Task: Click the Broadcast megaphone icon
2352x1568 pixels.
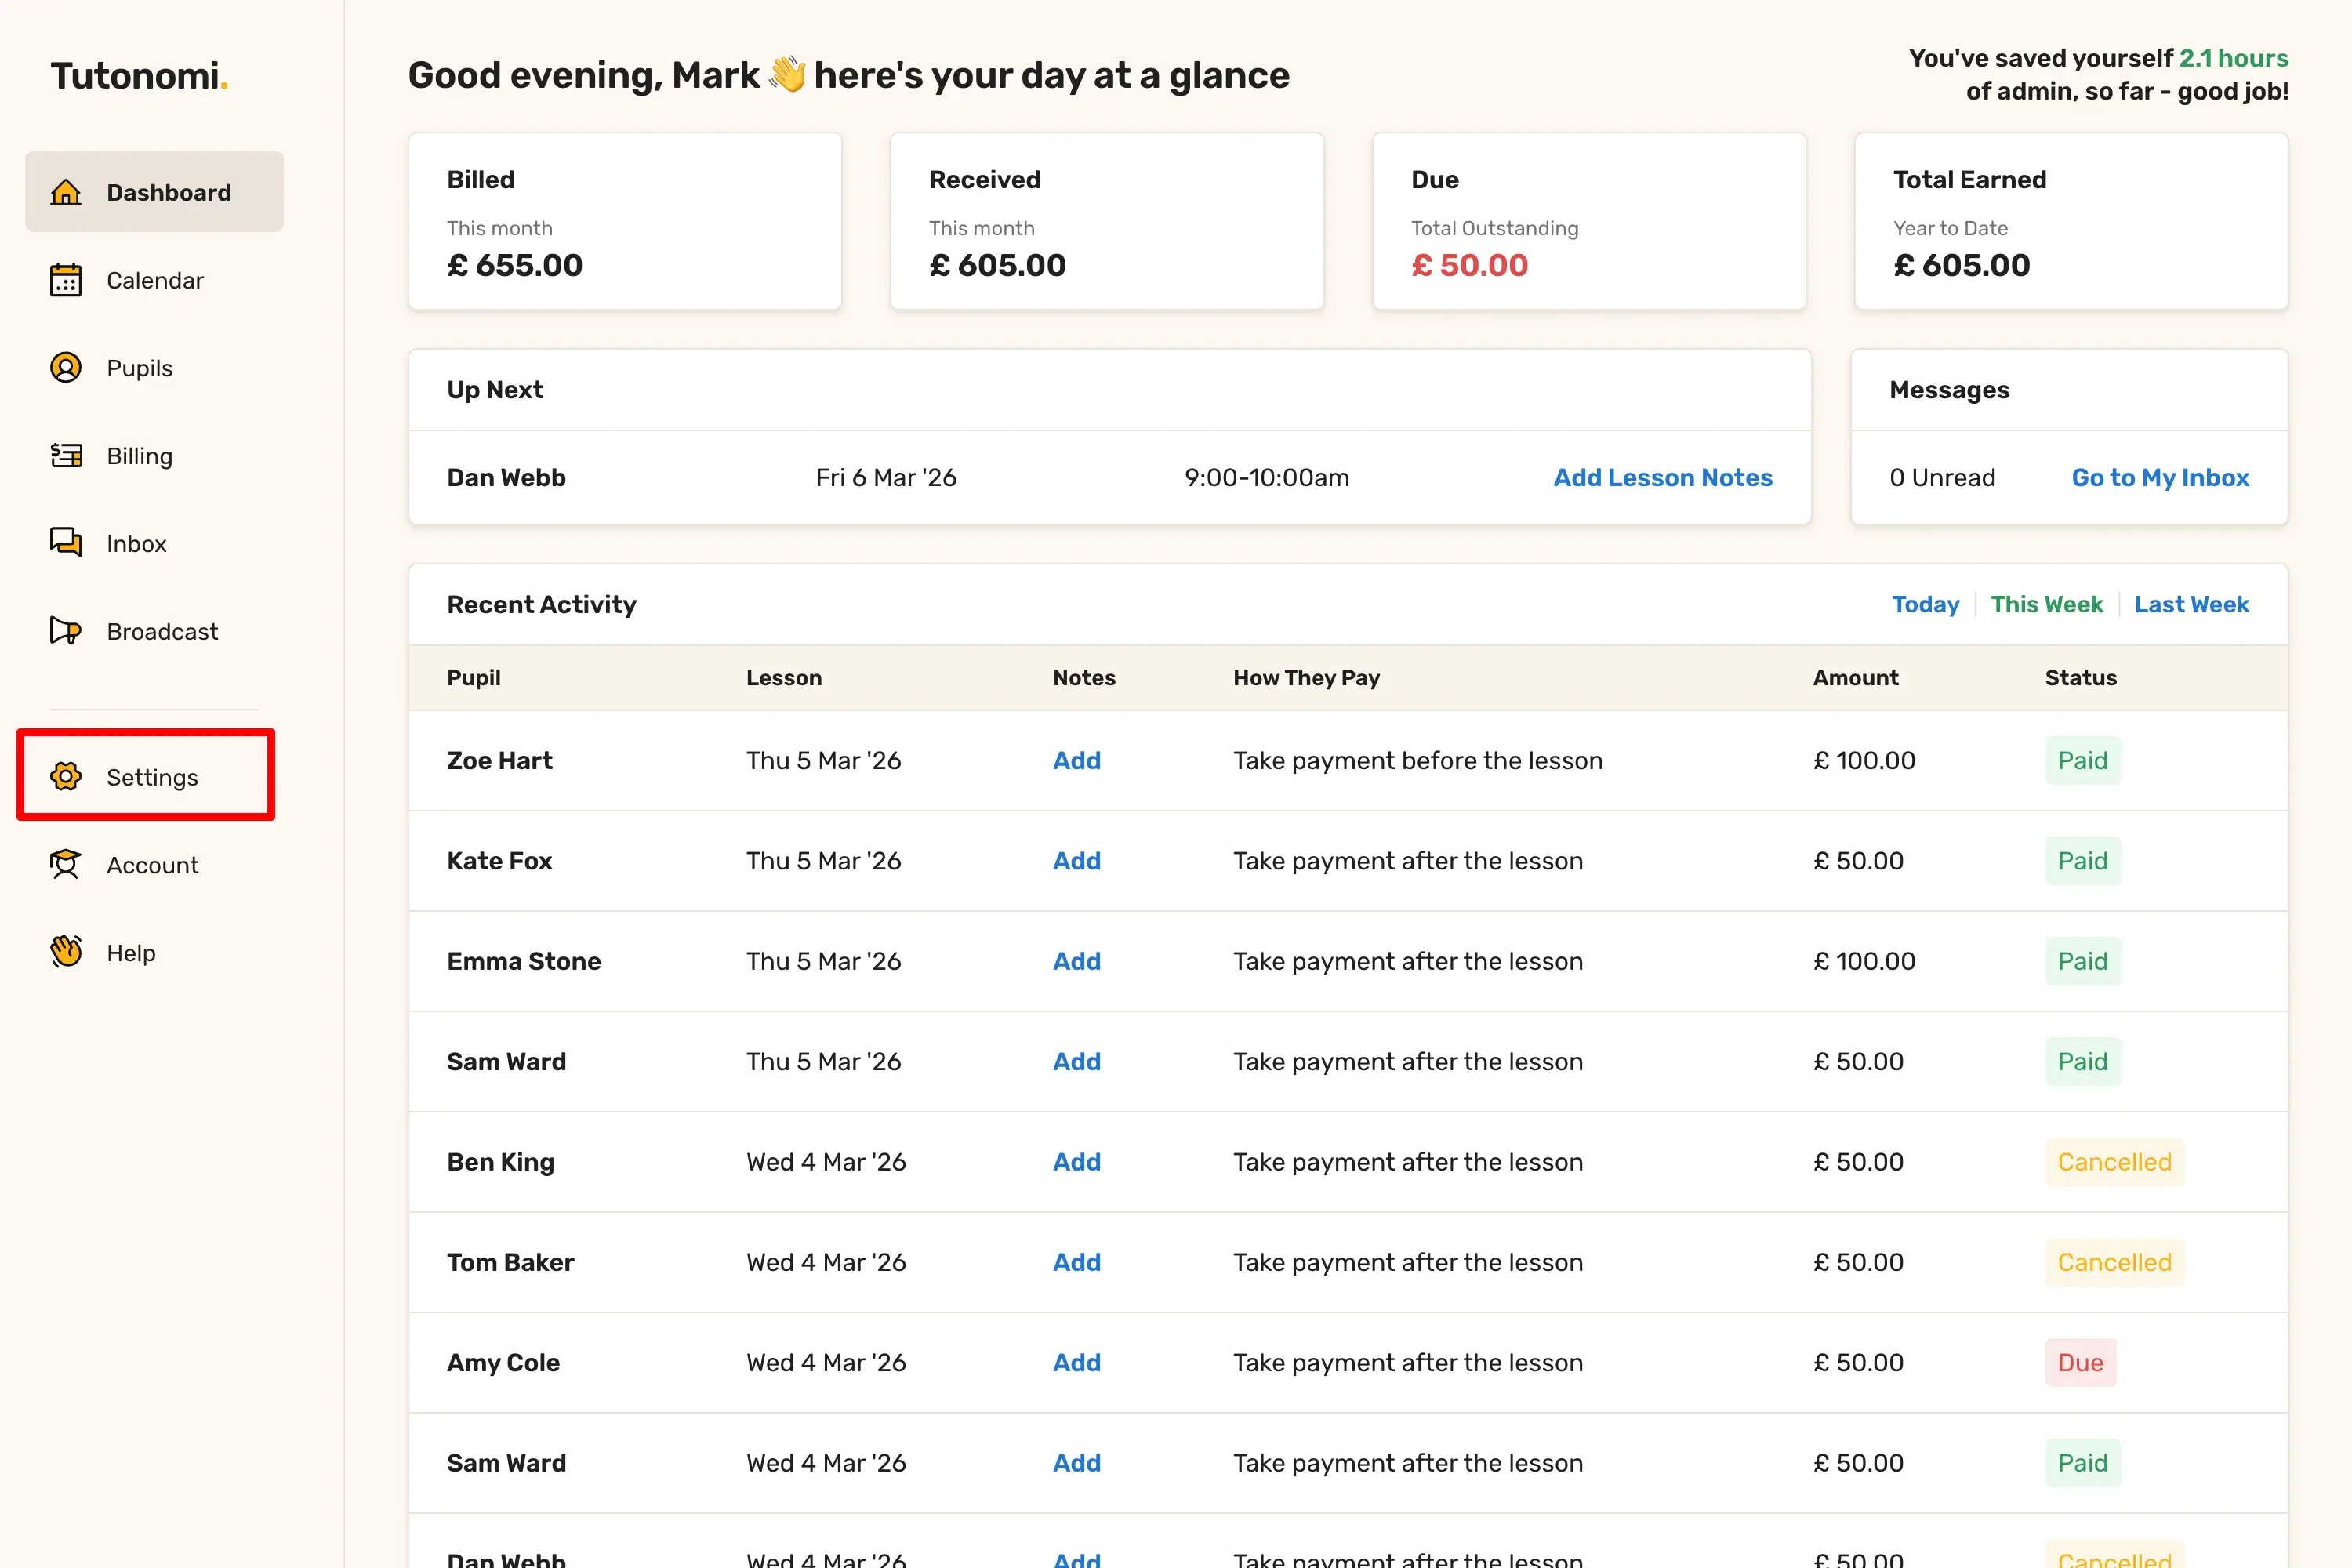Action: [66, 631]
